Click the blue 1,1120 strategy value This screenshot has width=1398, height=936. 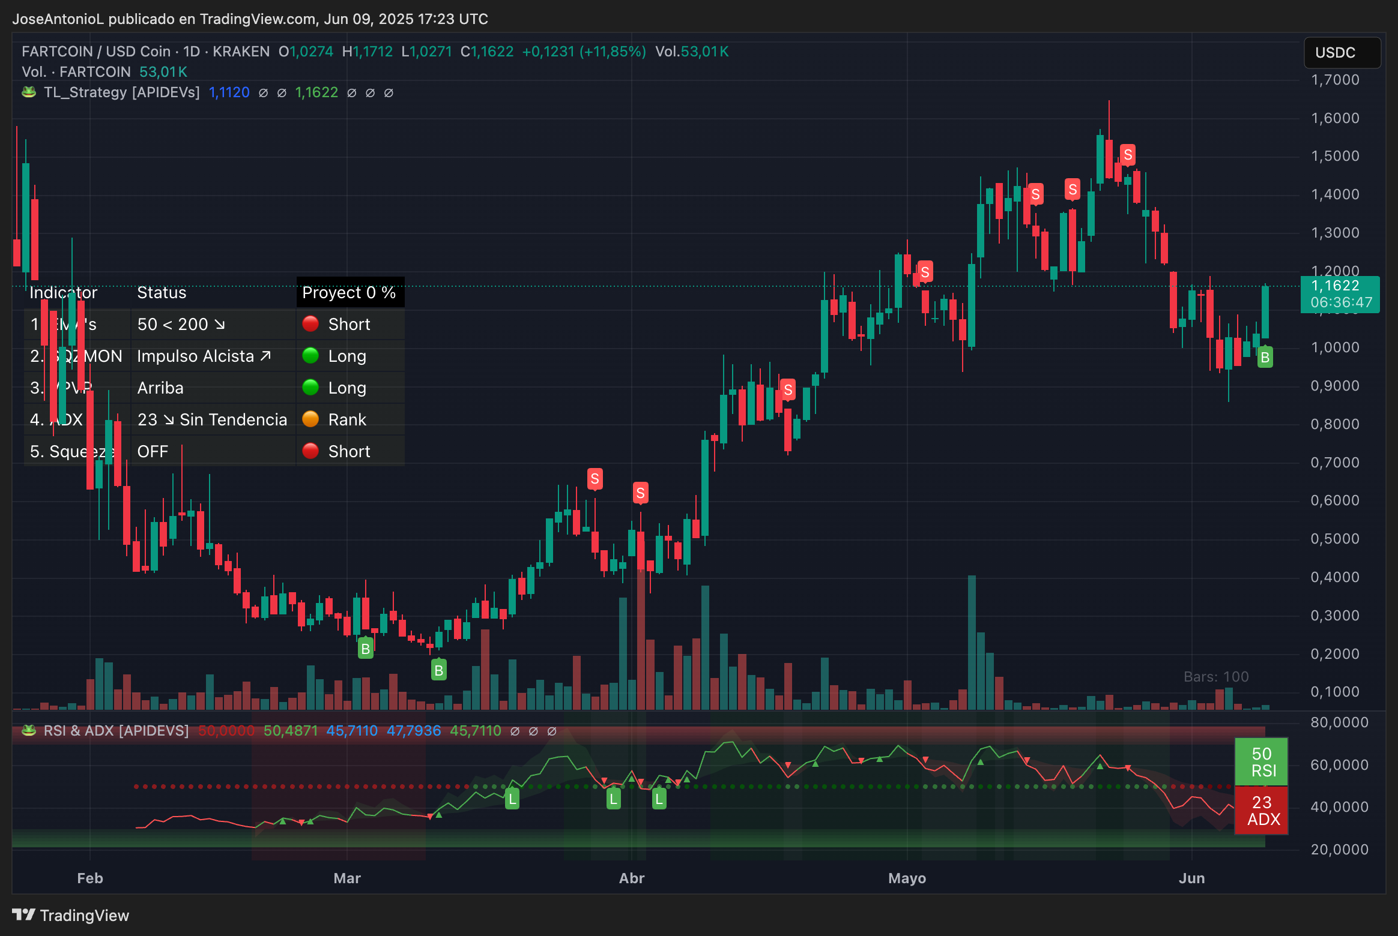(229, 92)
